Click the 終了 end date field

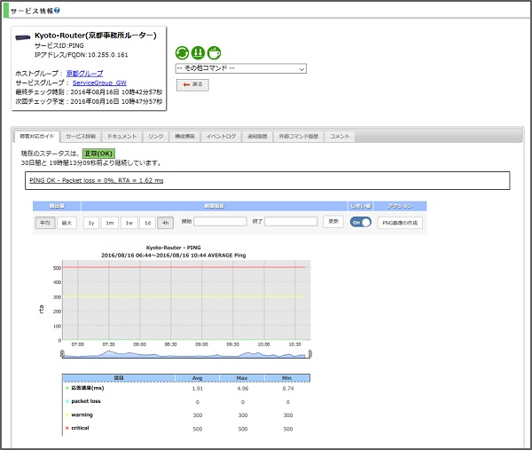pyautogui.click(x=291, y=222)
